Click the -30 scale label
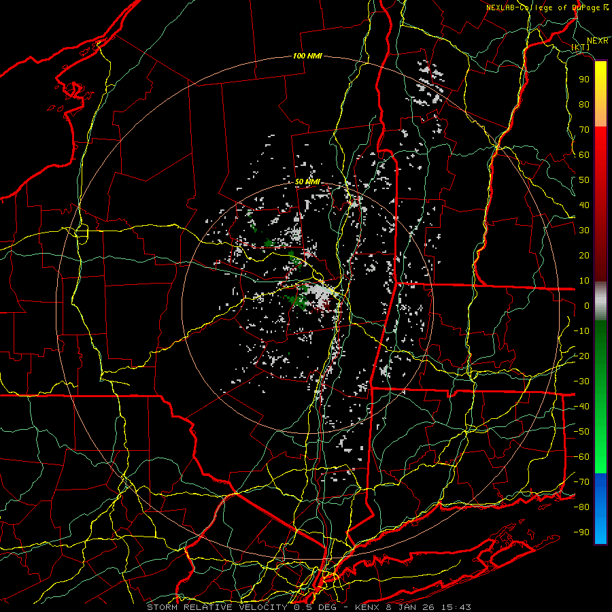 click(581, 381)
